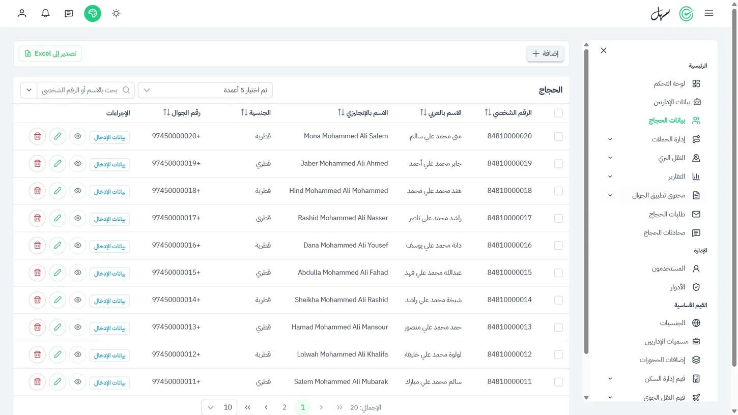738x415 pixels.
Task: Open بيانات الإدخال for row 84810000011
Action: 109,382
